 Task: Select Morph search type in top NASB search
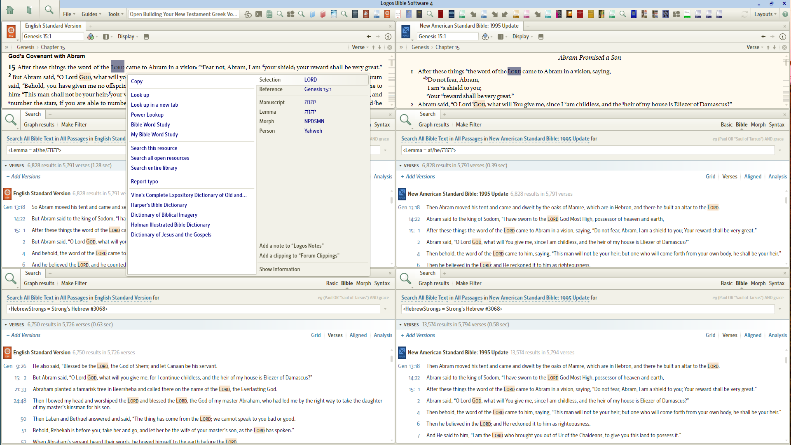click(758, 125)
